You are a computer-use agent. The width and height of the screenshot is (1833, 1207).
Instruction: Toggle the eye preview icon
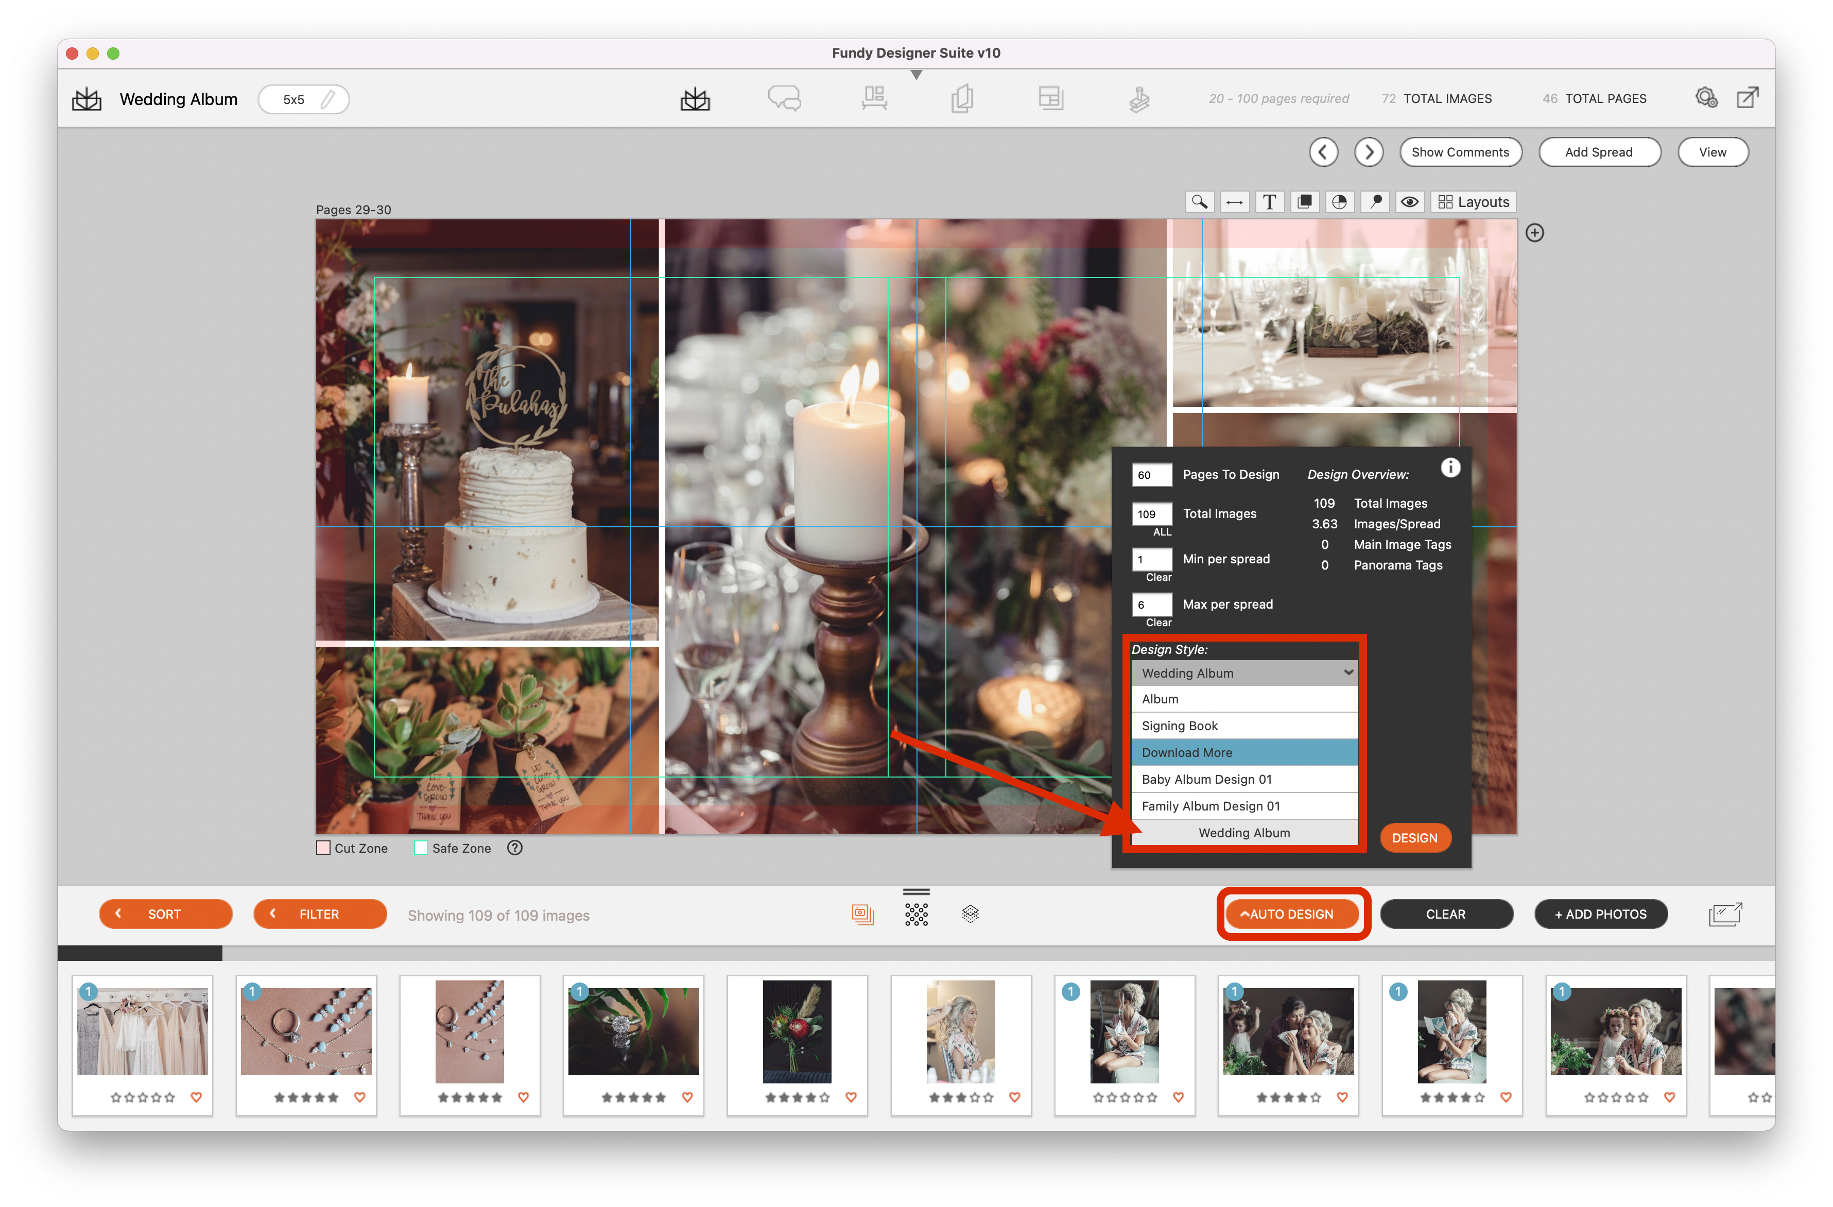[x=1409, y=202]
